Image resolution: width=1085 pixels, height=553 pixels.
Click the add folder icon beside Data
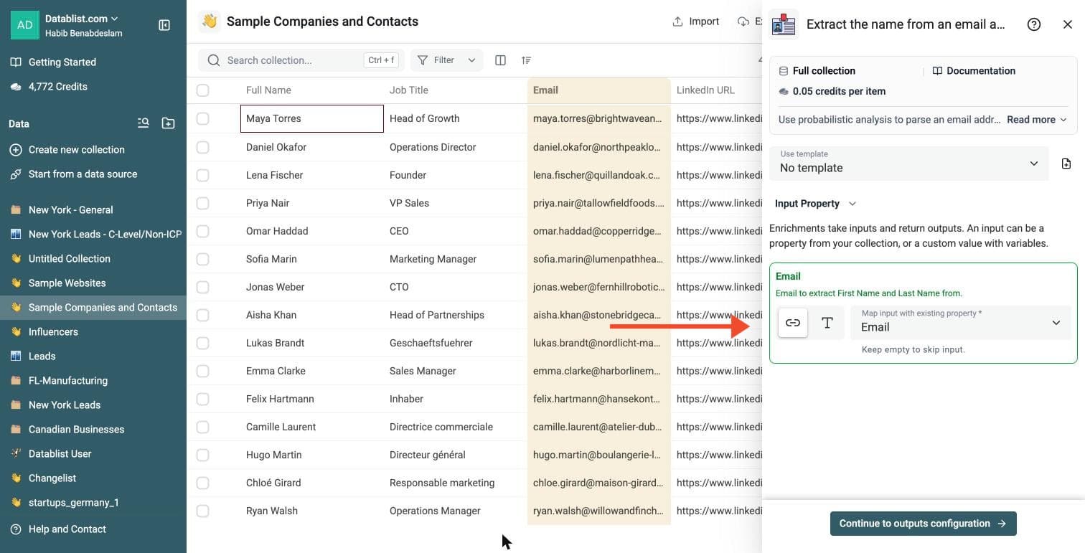168,123
